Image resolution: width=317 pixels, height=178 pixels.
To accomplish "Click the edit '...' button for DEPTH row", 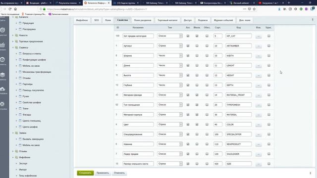I will tap(259, 85).
